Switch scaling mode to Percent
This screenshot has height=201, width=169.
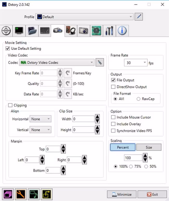[x=123, y=147]
